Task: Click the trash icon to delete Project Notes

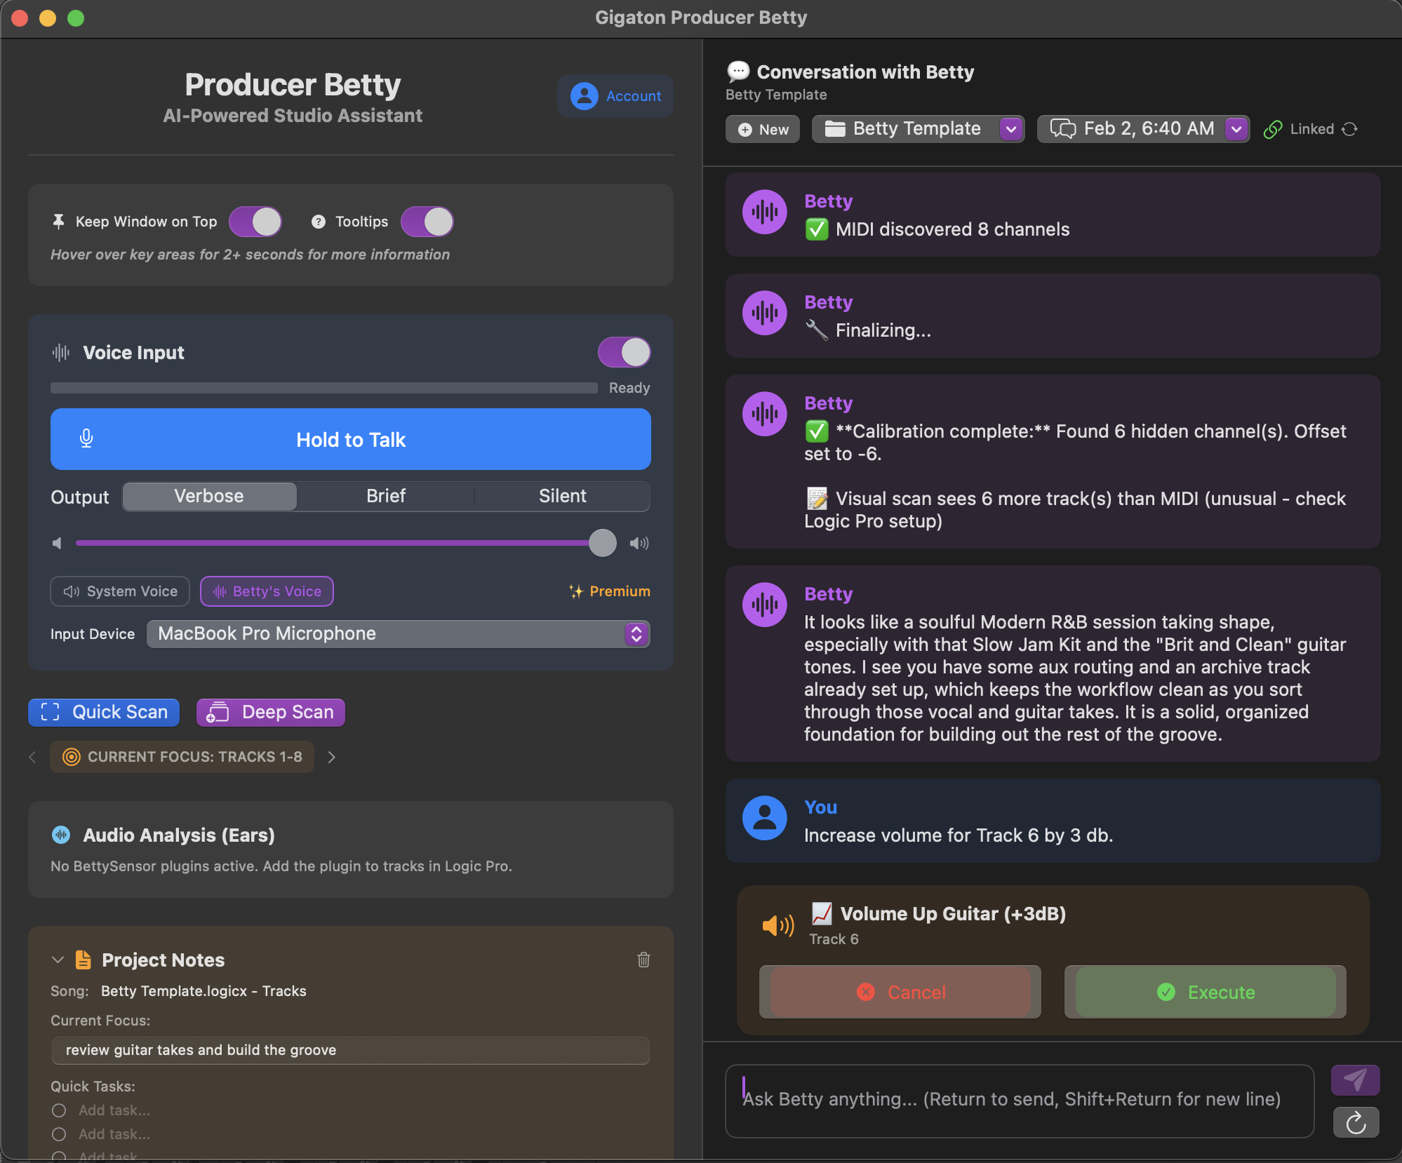Action: 643,960
